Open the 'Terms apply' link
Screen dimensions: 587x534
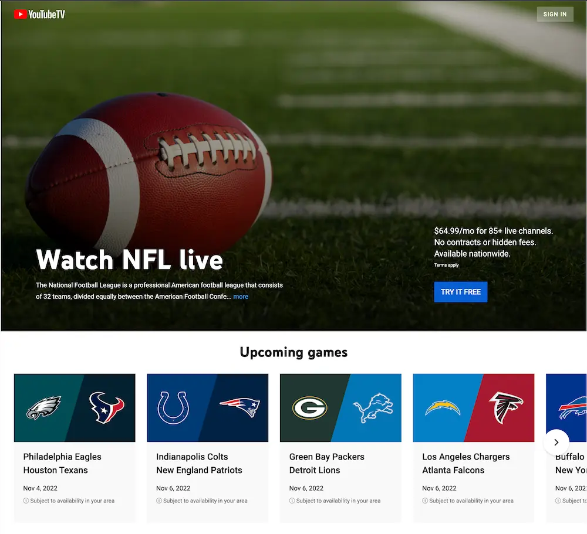446,265
